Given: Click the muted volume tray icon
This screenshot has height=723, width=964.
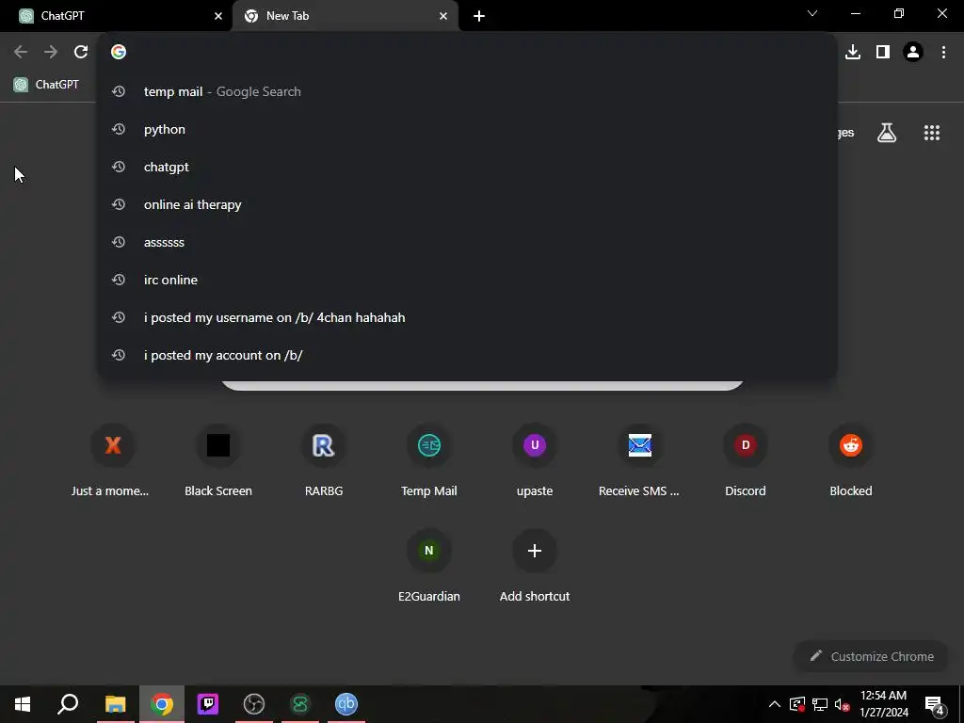Looking at the screenshot, I should (843, 704).
